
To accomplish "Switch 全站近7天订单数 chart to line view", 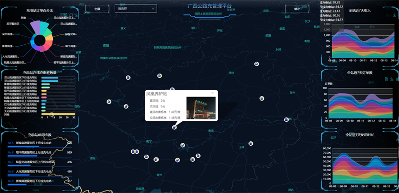I will [392, 79].
